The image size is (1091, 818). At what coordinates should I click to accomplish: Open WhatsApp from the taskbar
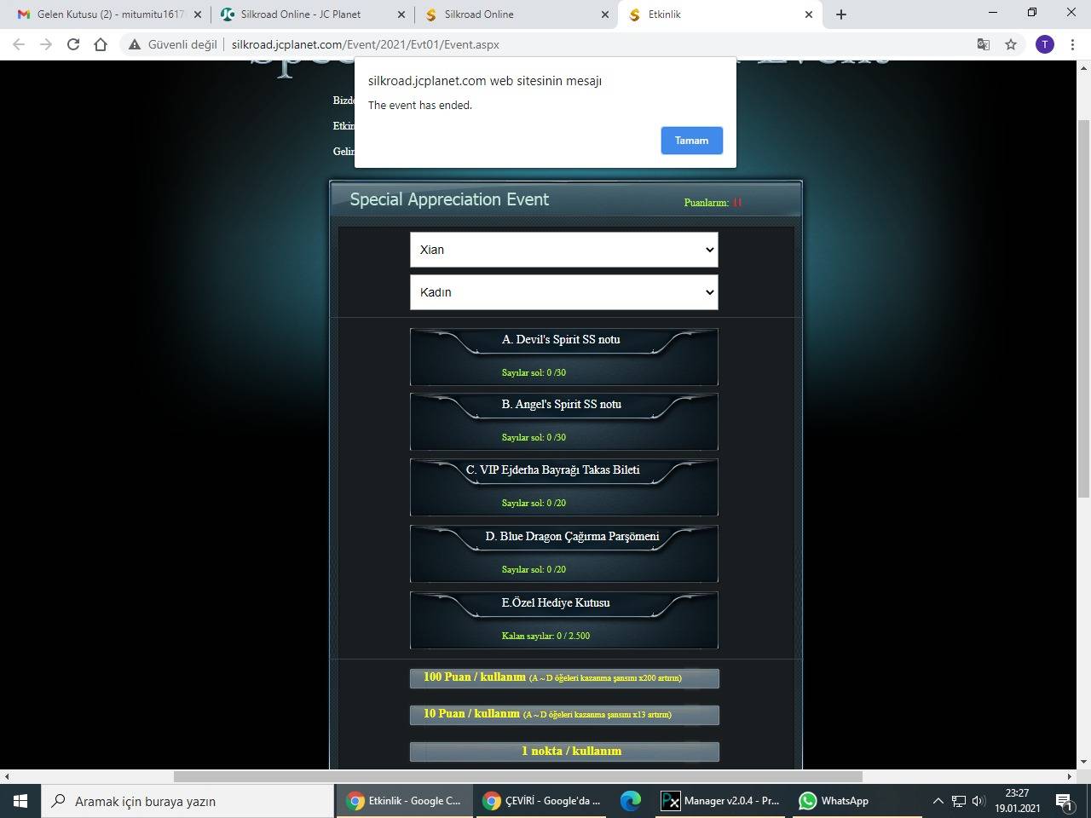click(x=834, y=801)
